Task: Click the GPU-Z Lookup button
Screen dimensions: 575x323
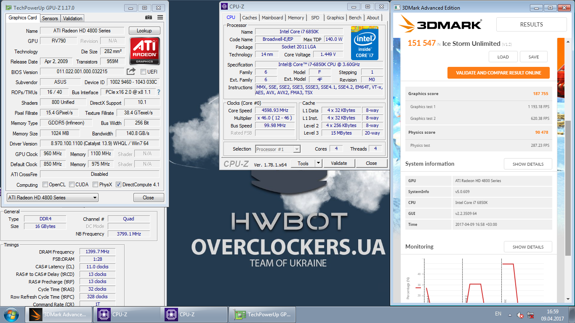Action: click(x=144, y=31)
